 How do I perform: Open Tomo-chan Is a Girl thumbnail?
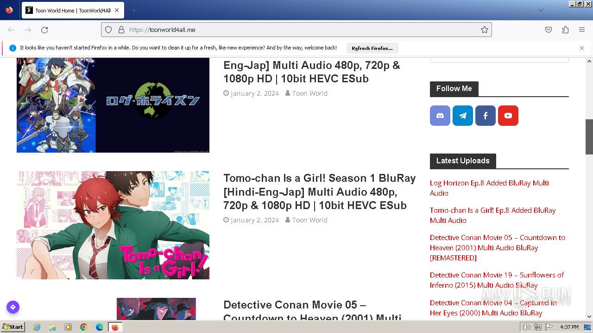coord(113,225)
